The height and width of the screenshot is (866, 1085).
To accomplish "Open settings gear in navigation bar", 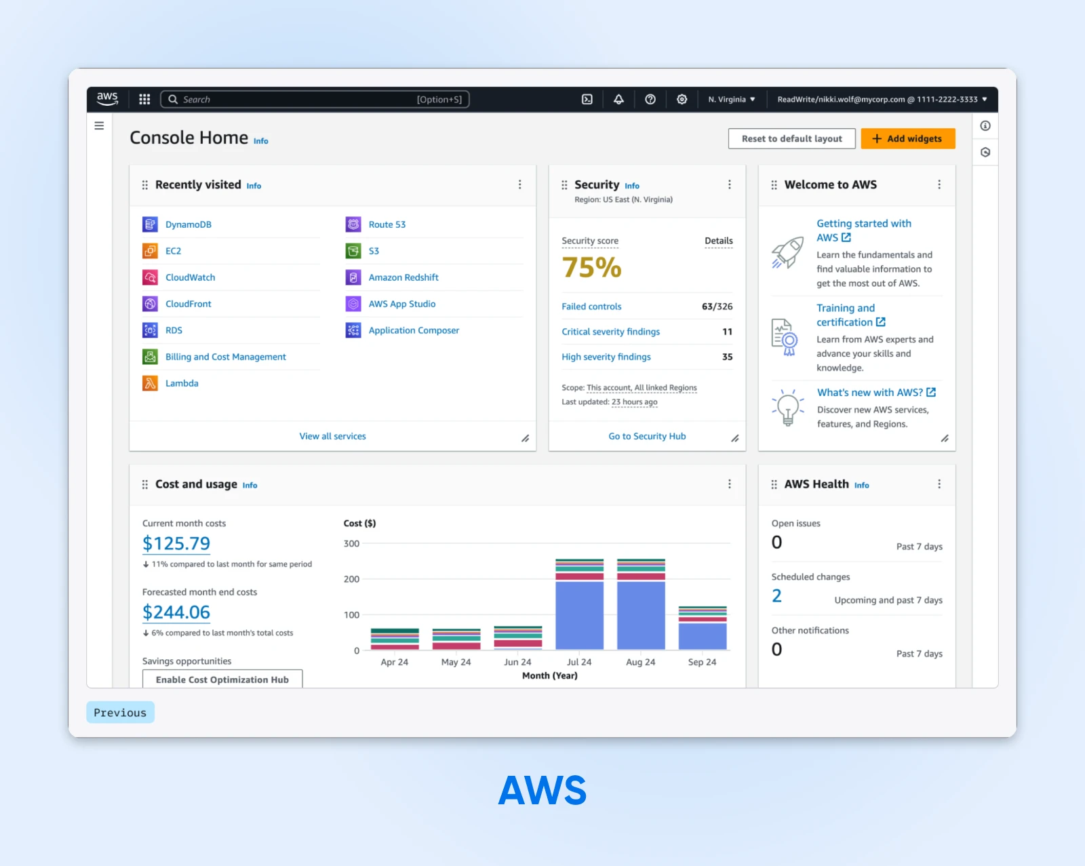I will (x=682, y=100).
